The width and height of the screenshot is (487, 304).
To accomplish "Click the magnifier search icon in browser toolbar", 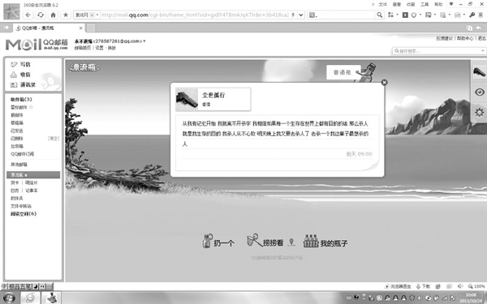I will click(380, 15).
